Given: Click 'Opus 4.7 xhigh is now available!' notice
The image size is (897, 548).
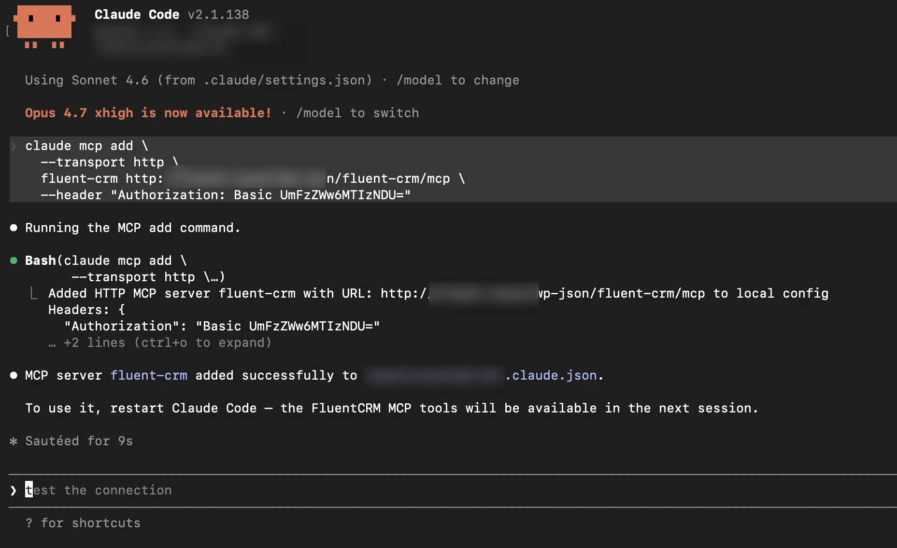Looking at the screenshot, I should pyautogui.click(x=148, y=113).
